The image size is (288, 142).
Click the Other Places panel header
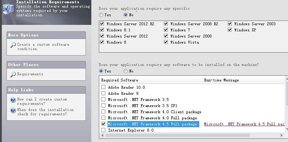(x=46, y=65)
